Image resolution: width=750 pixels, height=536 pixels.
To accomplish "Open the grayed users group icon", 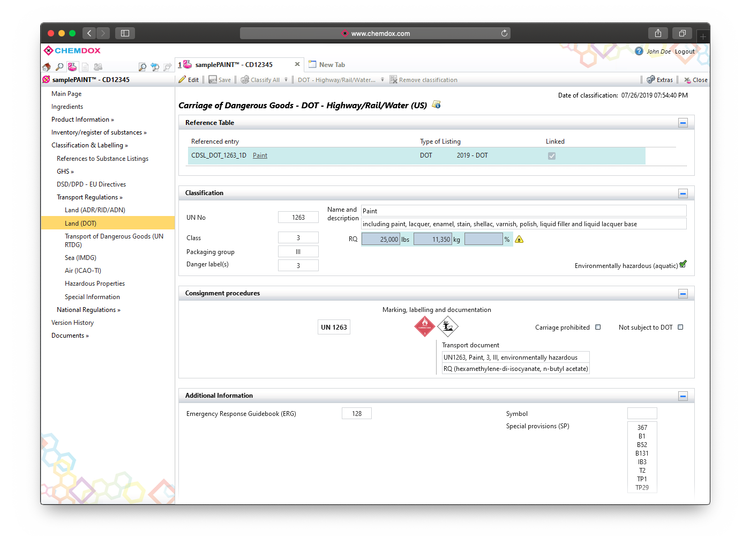I will tap(98, 67).
